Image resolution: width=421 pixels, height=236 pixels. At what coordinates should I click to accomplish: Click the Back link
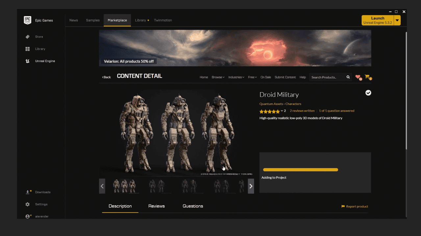tap(106, 77)
